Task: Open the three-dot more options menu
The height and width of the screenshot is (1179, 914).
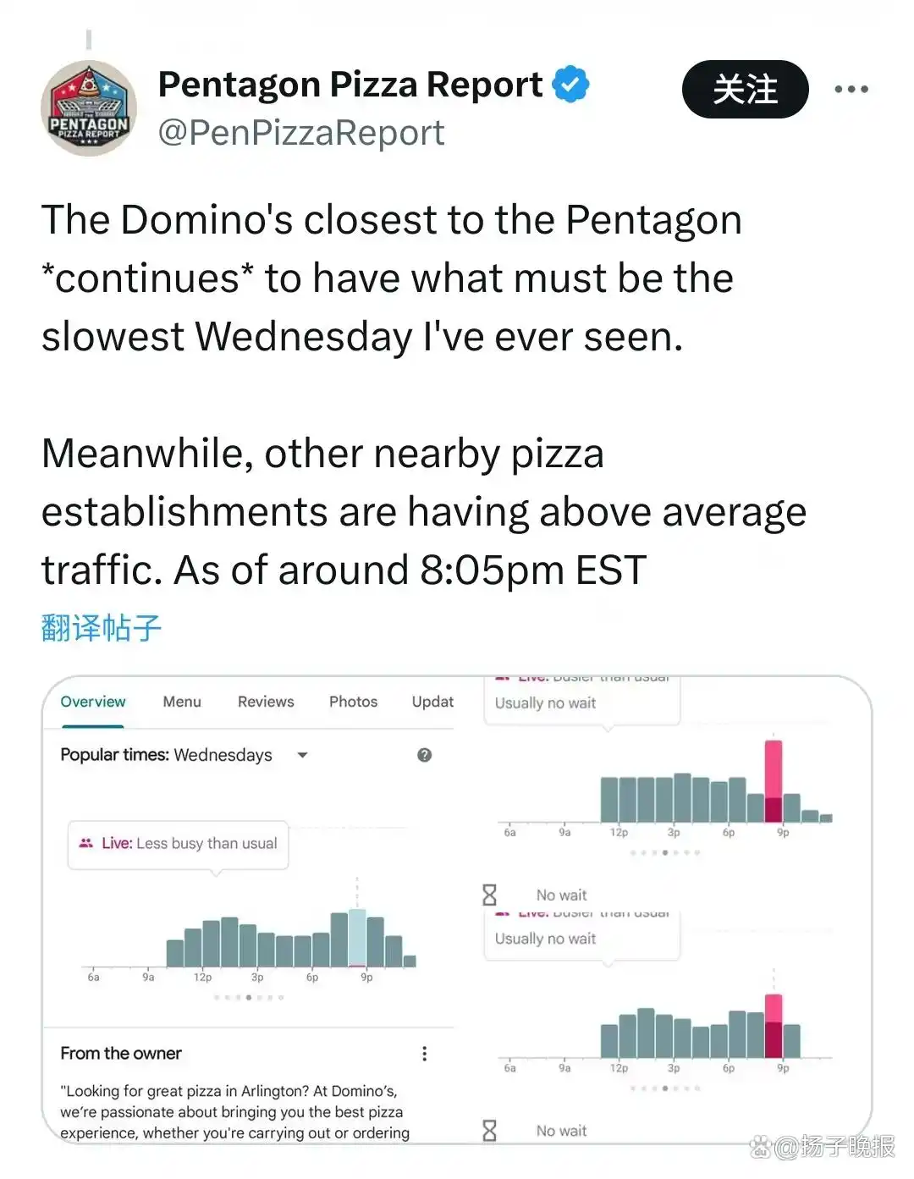Action: point(851,89)
